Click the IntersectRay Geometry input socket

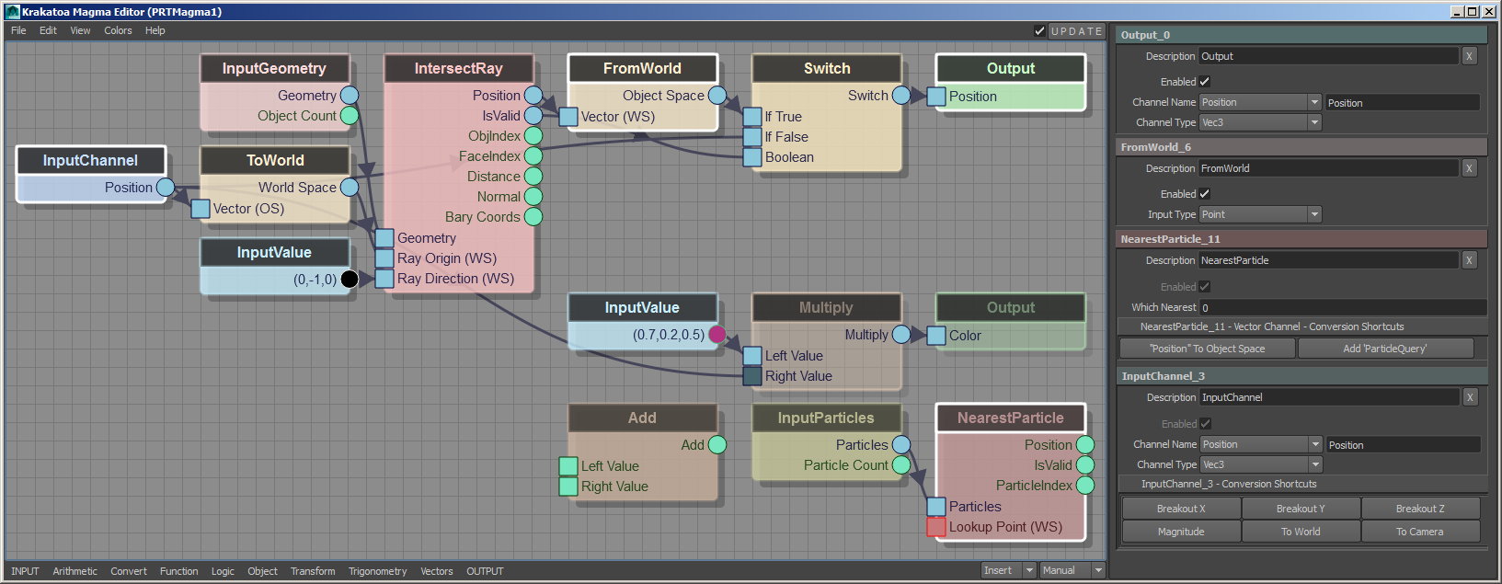(x=384, y=238)
